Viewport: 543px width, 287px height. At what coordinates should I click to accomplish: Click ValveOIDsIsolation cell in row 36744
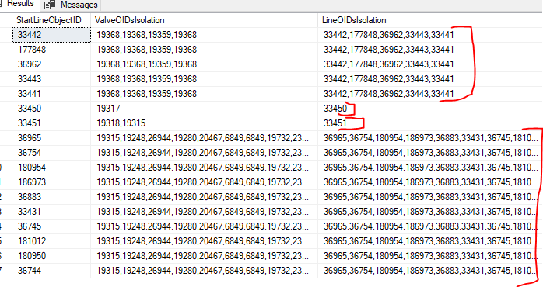pos(205,271)
